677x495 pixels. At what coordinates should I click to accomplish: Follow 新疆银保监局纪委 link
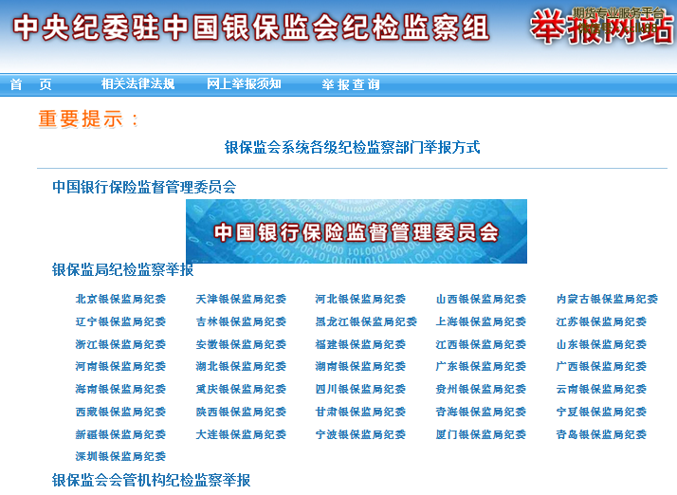click(x=120, y=434)
